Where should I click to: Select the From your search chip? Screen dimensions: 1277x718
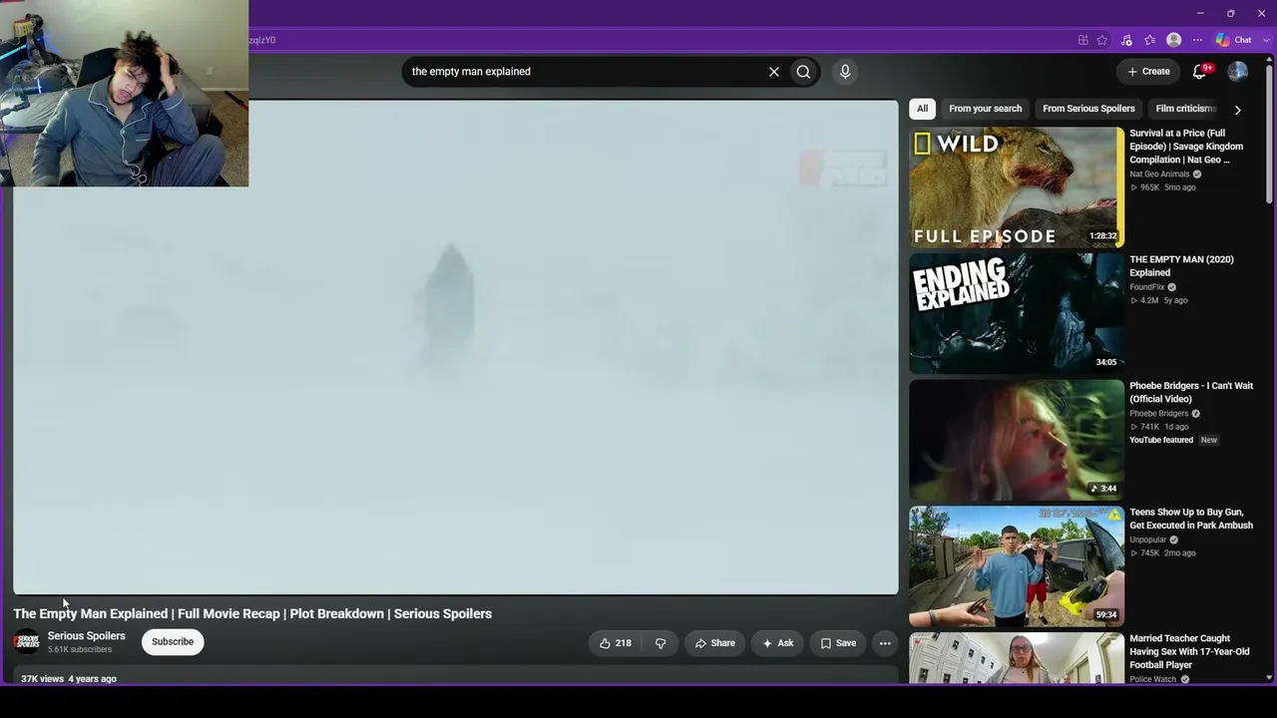pos(985,109)
